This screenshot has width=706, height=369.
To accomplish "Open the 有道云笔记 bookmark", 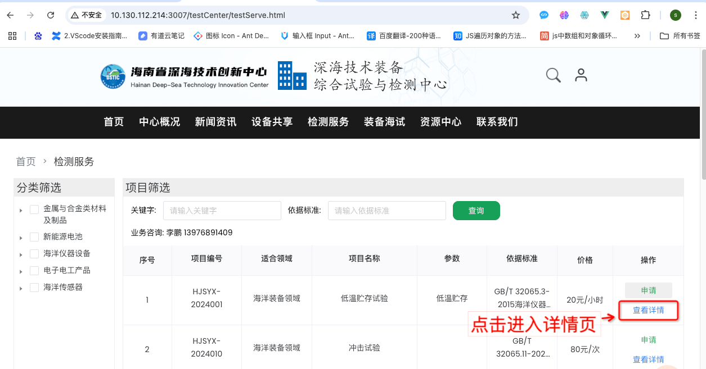I will [x=161, y=36].
